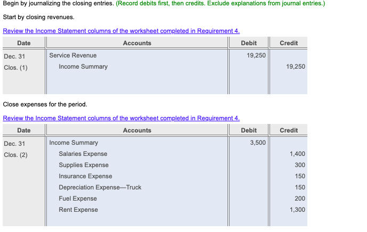Click the Date header in the revenues table
This screenshot has height=232, width=367.
coord(24,43)
